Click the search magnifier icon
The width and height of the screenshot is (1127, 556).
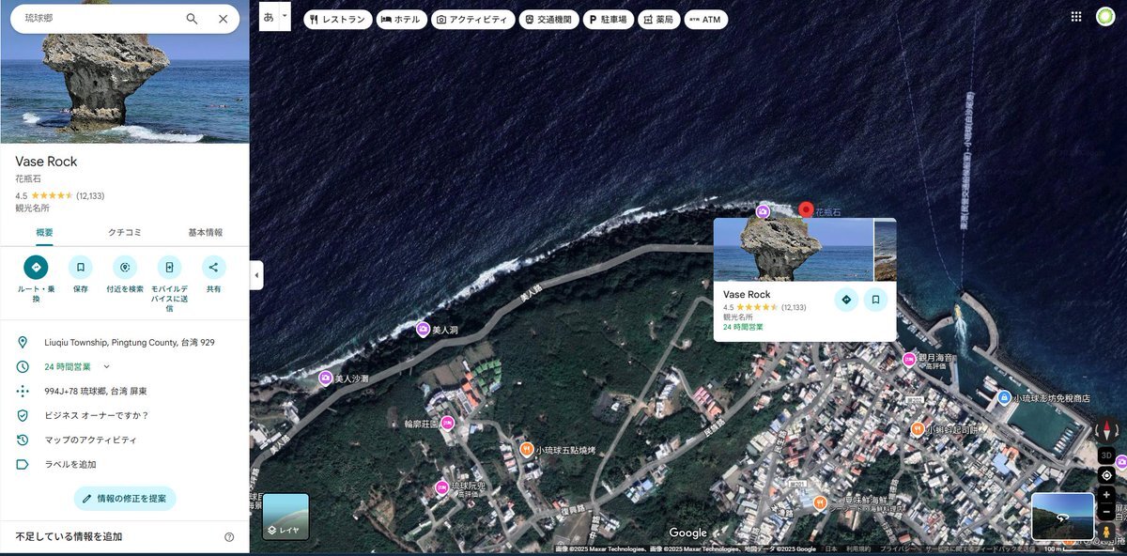(x=192, y=19)
